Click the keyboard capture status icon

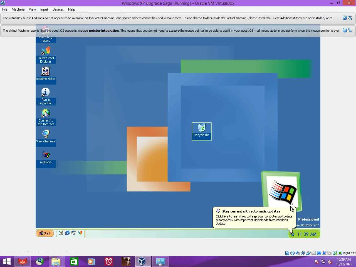pos(340,253)
